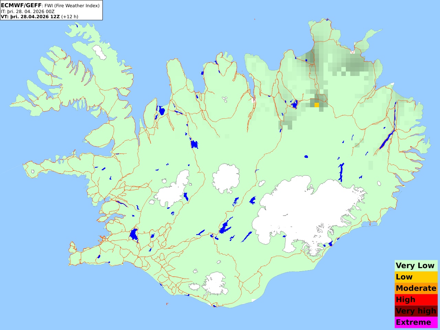Image resolution: width=440 pixels, height=330 pixels.
Task: Click the magenta Extreme legend swatch
Action: tap(416, 322)
